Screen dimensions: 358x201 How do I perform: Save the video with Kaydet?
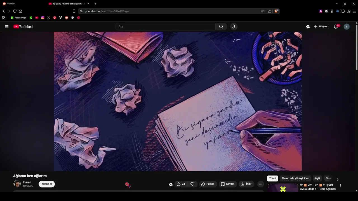[228, 184]
